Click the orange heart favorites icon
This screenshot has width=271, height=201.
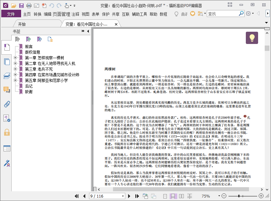193,14
